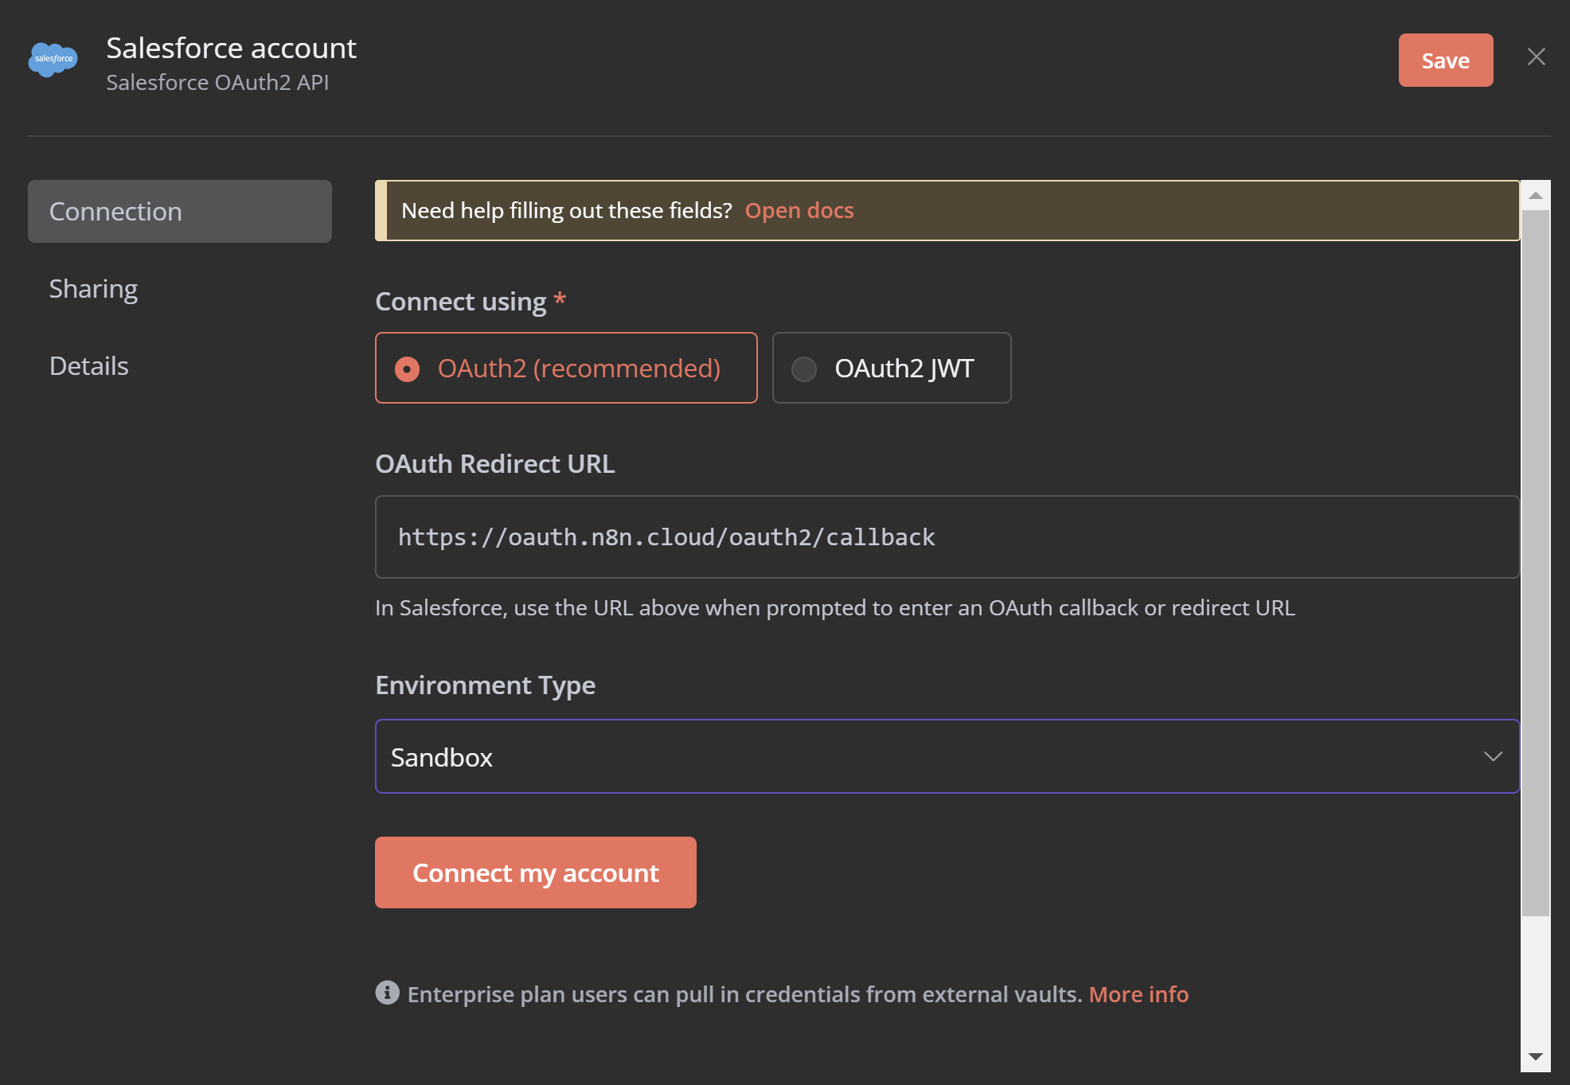Image resolution: width=1570 pixels, height=1085 pixels.
Task: Click the Environment Type chevron arrow
Action: point(1492,756)
